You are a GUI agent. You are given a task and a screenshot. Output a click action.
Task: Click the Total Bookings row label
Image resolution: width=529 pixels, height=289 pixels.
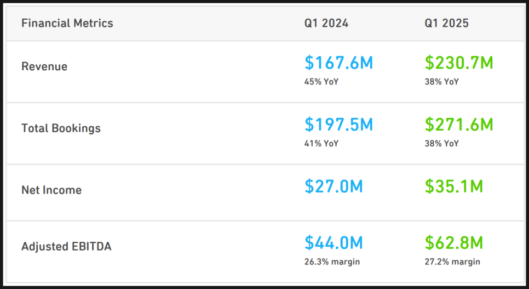(x=61, y=128)
